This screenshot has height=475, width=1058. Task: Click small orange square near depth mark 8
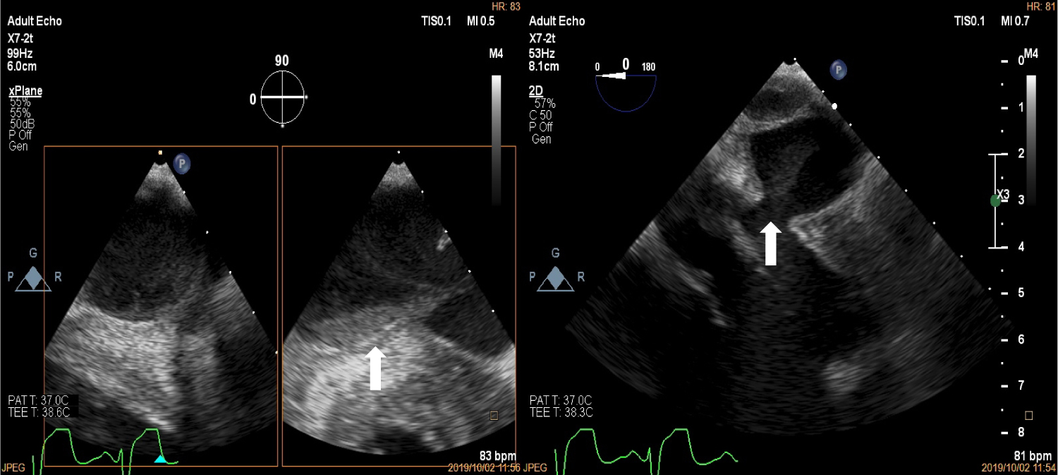[x=1029, y=414]
